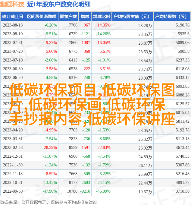Click the change value -9216
This screenshot has width=191, height=205.
tap(85, 191)
